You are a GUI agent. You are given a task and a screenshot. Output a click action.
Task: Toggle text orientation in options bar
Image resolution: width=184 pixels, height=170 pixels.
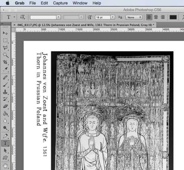(23, 17)
